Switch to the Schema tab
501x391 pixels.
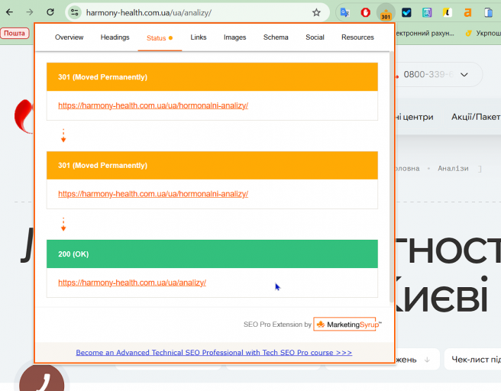[276, 37]
